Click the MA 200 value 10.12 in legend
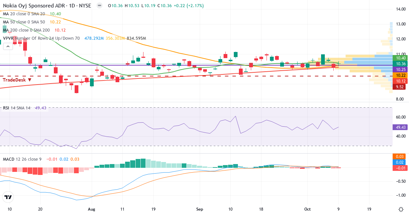The height and width of the screenshot is (214, 409). coord(60,30)
